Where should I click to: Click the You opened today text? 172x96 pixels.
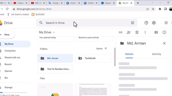click(x=48, y=38)
